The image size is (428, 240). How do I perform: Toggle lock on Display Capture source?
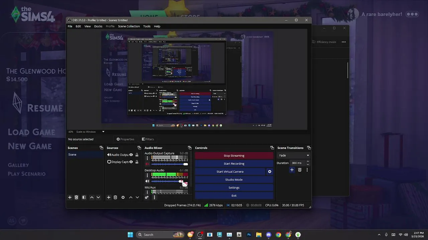click(137, 162)
